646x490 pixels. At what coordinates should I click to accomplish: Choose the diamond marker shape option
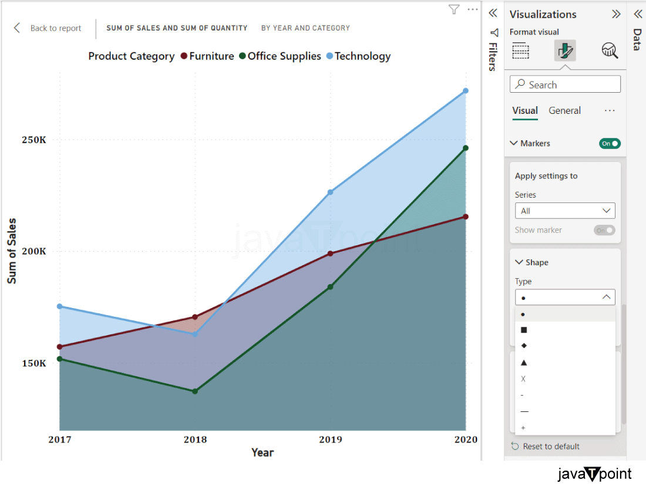[x=565, y=346]
